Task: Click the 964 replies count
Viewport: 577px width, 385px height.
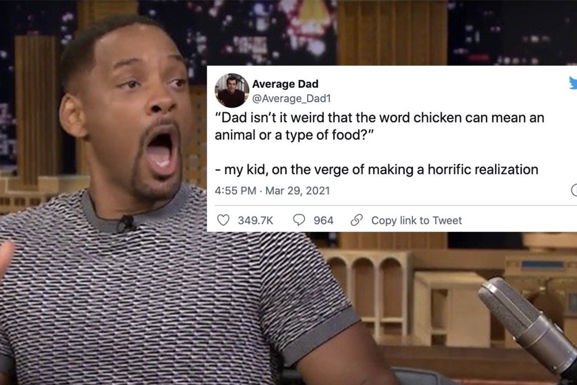Action: 324,221
